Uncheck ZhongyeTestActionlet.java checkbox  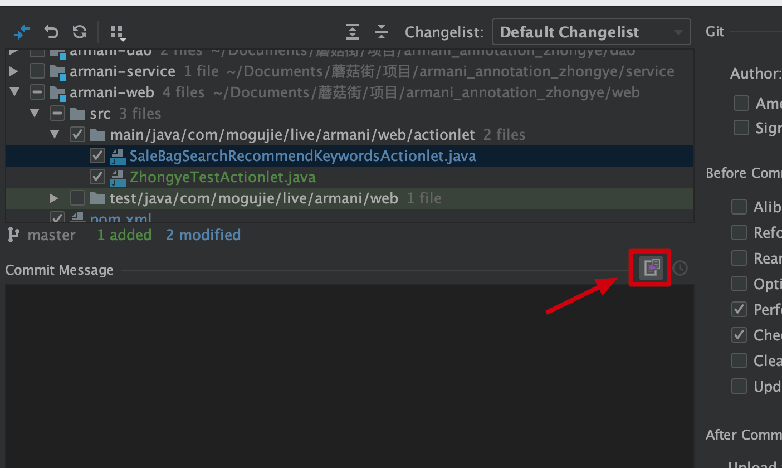click(x=97, y=177)
